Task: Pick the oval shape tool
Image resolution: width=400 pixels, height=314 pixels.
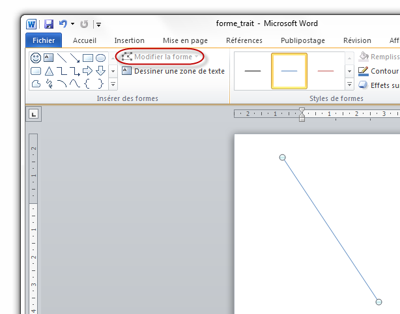Action: click(100, 58)
